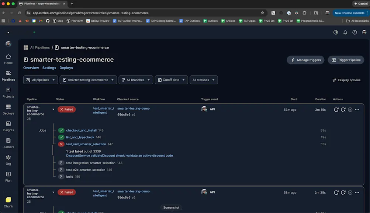This screenshot has width=370, height=213.
Task: Rerun workflow for pipeline 25
Action: click(336, 192)
